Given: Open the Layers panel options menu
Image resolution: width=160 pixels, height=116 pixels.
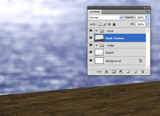Looking at the screenshot, I should coord(147,12).
